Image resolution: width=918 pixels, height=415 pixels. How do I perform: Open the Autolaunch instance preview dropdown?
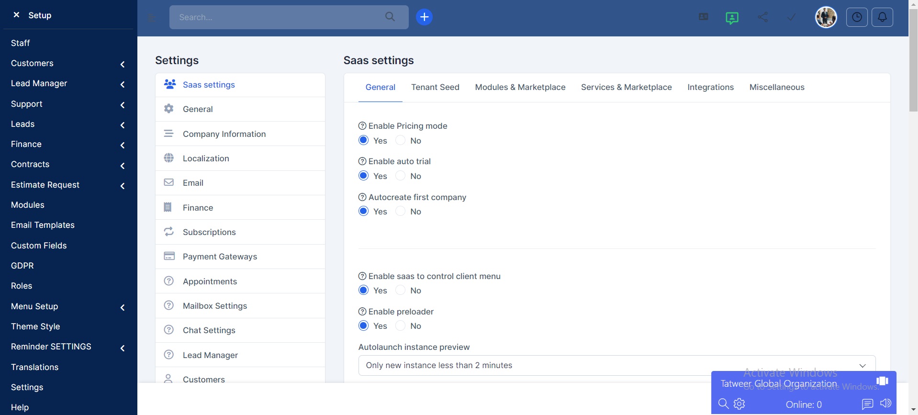click(x=616, y=365)
